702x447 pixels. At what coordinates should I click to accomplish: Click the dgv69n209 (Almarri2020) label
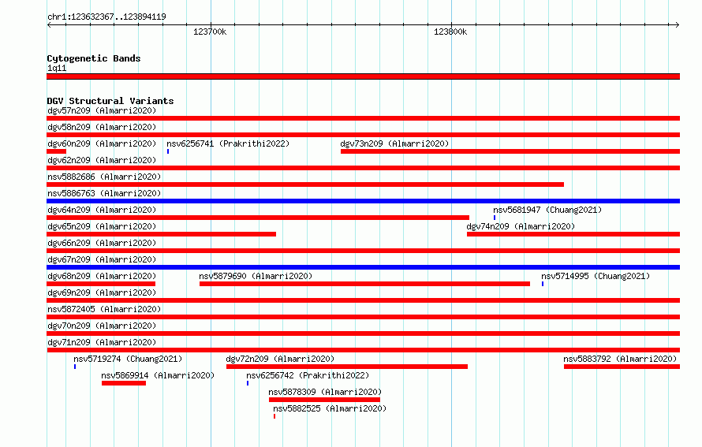[x=102, y=292]
